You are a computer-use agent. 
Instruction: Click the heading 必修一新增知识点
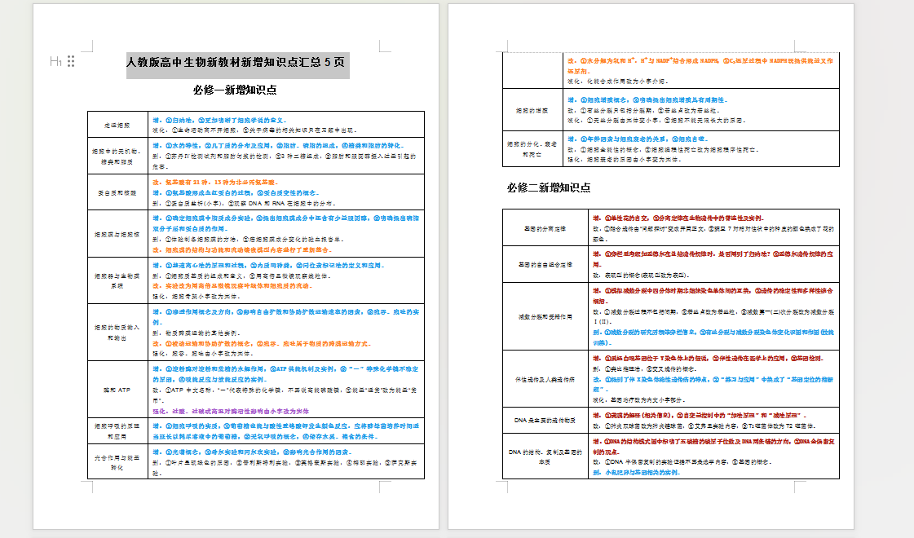(235, 90)
